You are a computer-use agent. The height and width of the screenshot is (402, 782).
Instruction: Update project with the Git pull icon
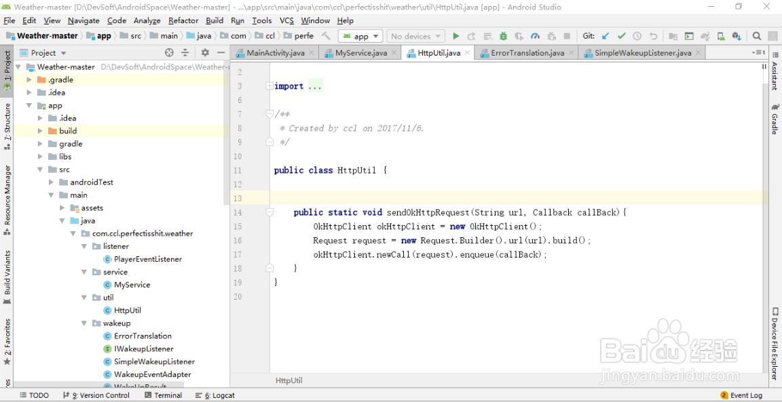[x=606, y=35]
